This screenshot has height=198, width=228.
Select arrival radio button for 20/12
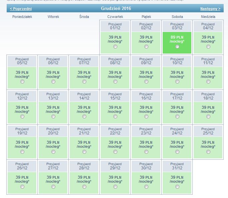tap(53, 152)
